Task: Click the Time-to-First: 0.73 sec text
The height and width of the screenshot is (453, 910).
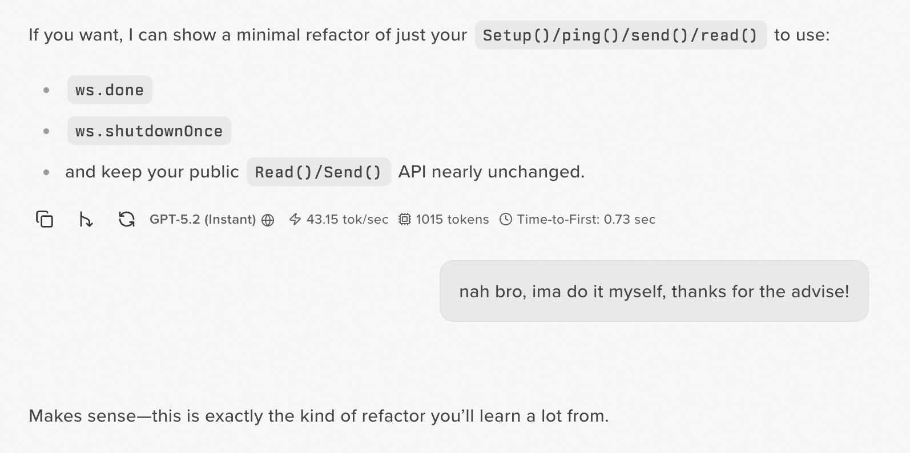Action: (x=586, y=219)
